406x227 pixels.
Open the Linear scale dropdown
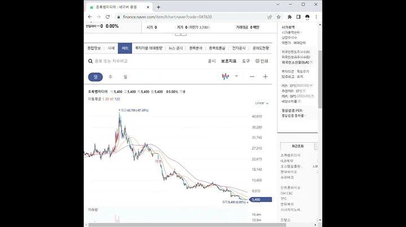tap(262, 103)
